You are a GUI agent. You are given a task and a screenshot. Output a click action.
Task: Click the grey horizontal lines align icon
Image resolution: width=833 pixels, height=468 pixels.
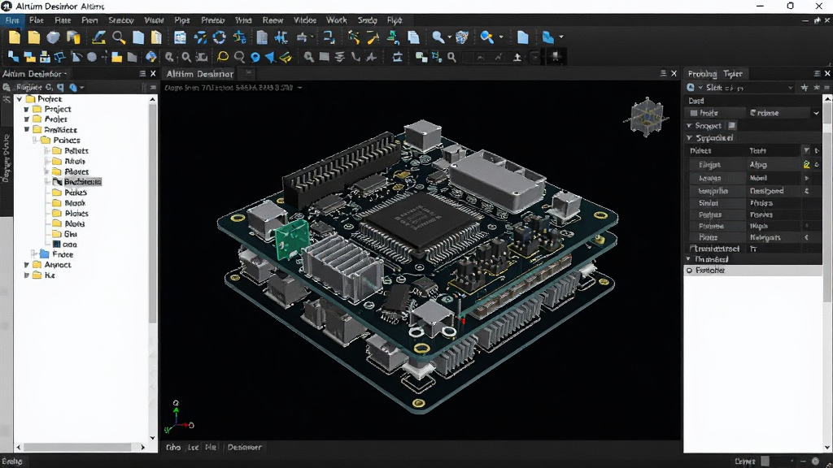pos(340,57)
